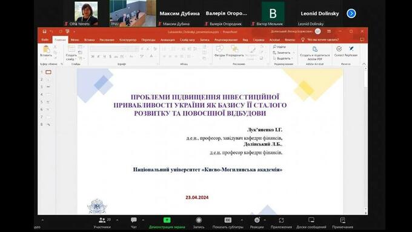Switch to the Transitions (Переходы) tab
This screenshot has height=232, width=412.
(148, 40)
